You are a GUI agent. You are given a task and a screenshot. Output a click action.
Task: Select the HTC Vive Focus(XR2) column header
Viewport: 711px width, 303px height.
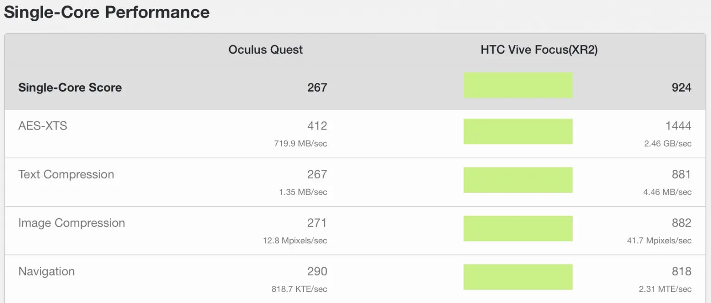(x=539, y=50)
